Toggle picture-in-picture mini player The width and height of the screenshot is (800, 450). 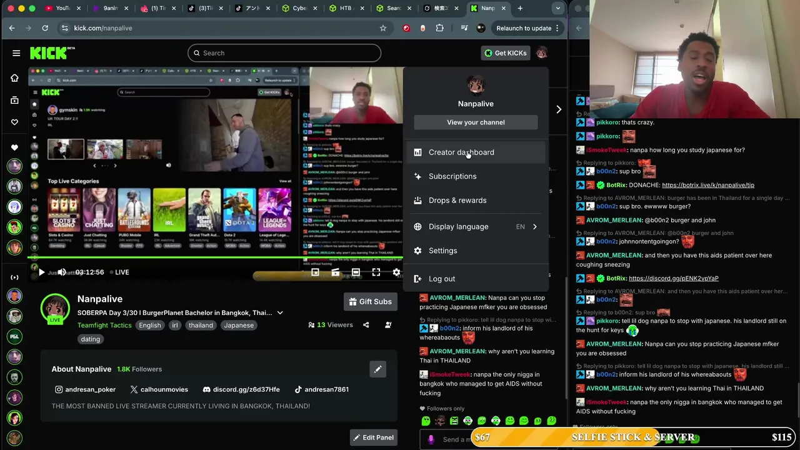tap(315, 272)
